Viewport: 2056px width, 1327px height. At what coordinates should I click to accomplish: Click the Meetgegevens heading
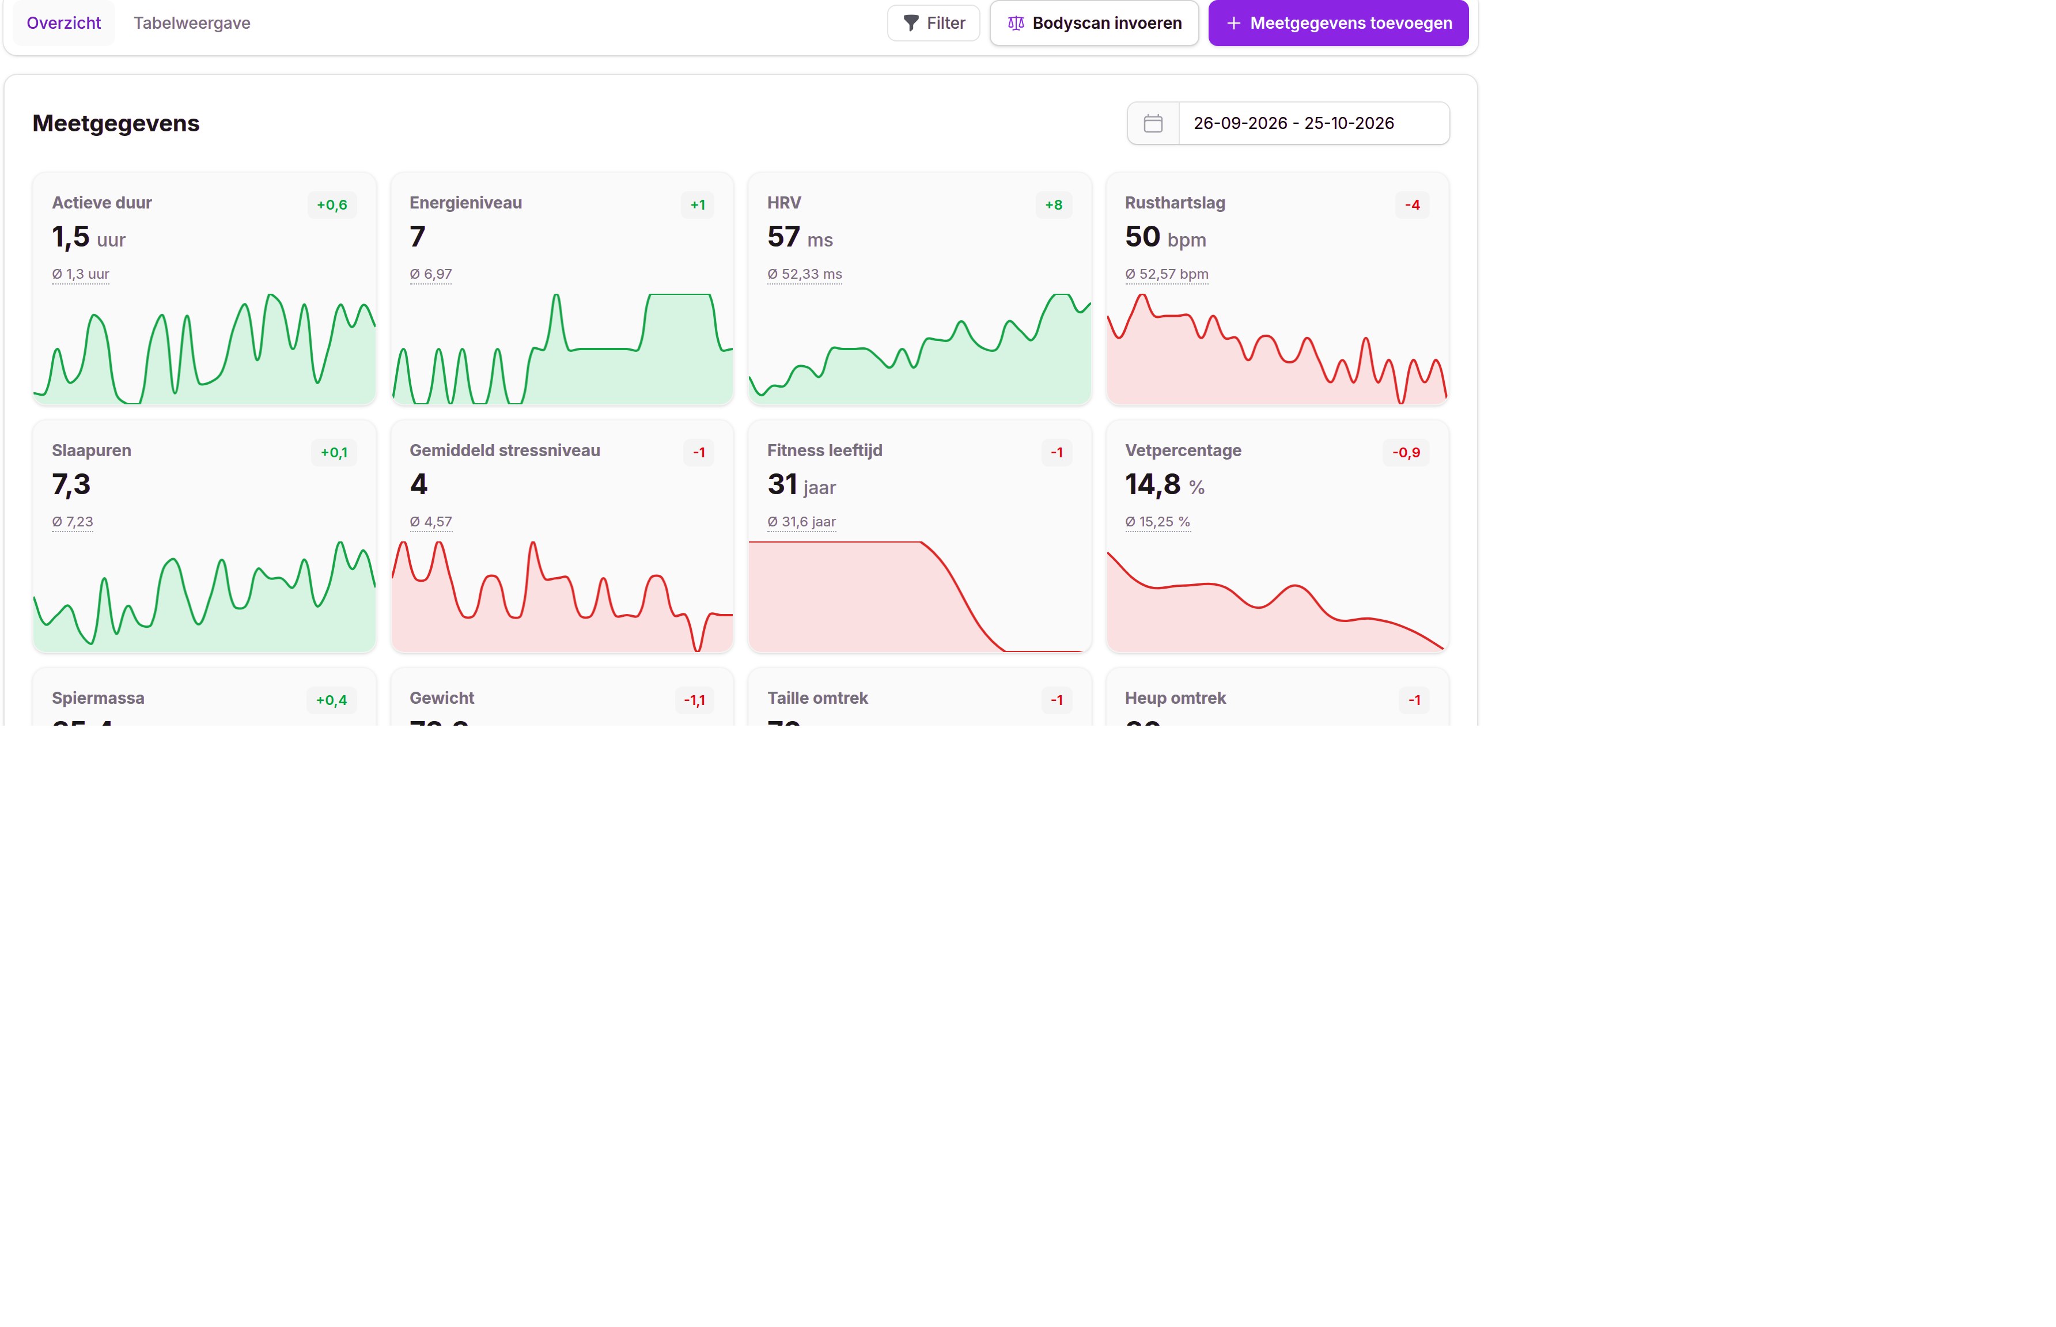(x=115, y=123)
